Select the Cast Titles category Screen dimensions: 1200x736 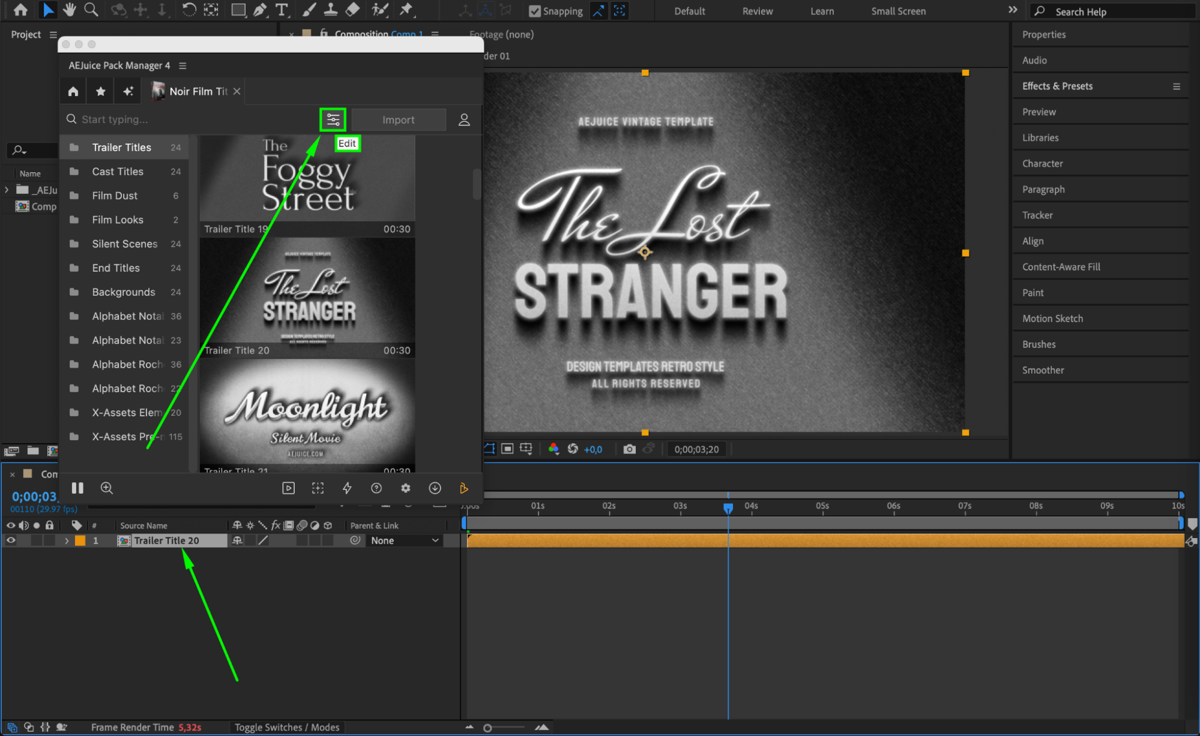tap(118, 172)
